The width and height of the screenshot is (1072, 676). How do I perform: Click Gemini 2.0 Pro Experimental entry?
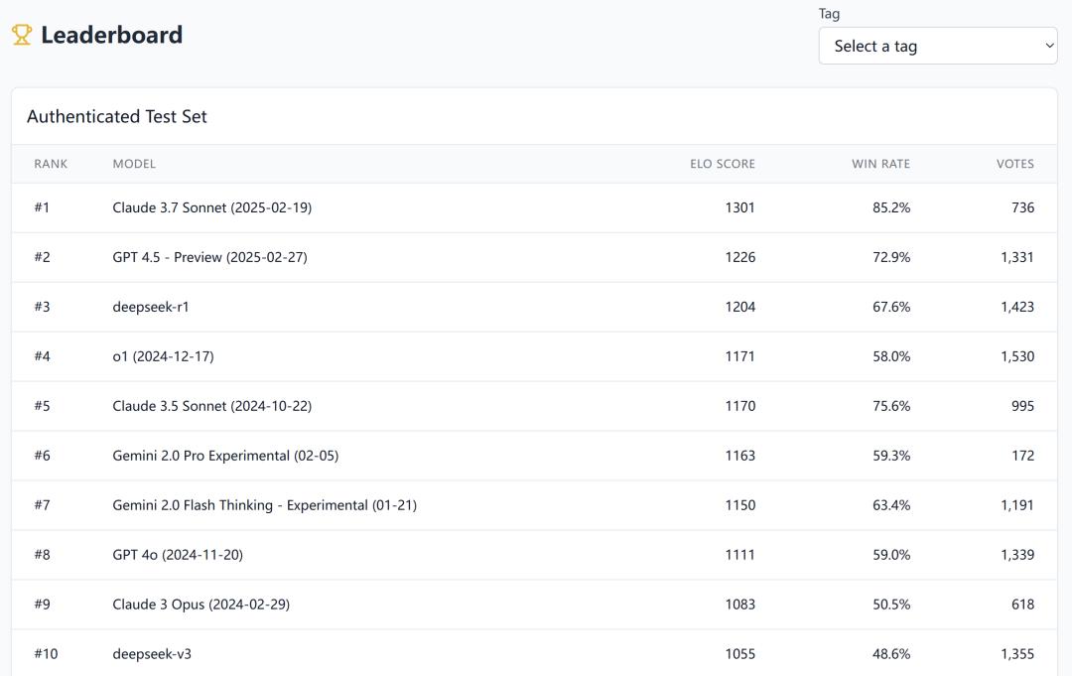[225, 456]
